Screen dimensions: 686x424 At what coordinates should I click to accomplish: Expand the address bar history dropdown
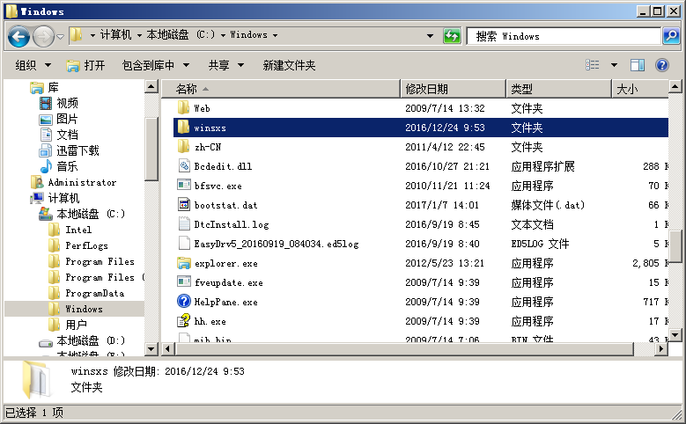point(430,36)
